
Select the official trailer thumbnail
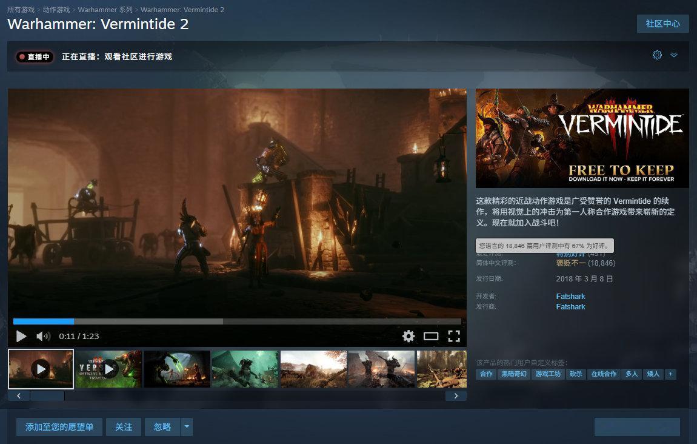[x=108, y=369]
